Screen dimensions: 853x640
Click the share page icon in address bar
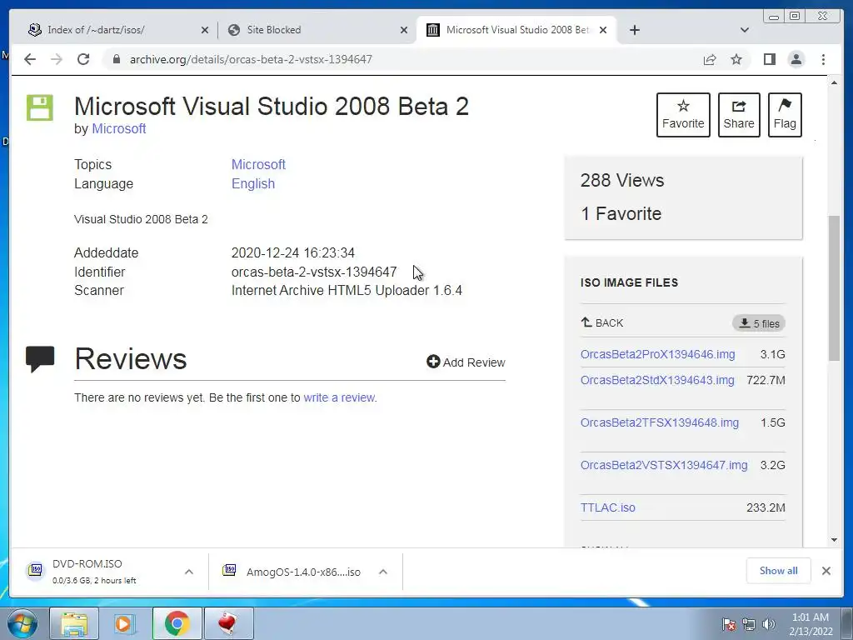(710, 59)
